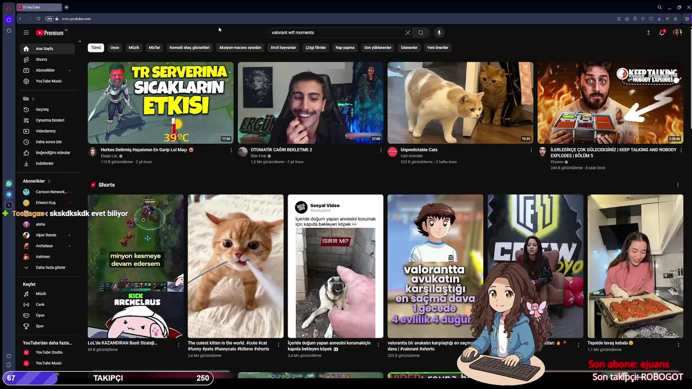The height and width of the screenshot is (389, 692).
Task: Click the magnifier search button
Action: [x=421, y=32]
